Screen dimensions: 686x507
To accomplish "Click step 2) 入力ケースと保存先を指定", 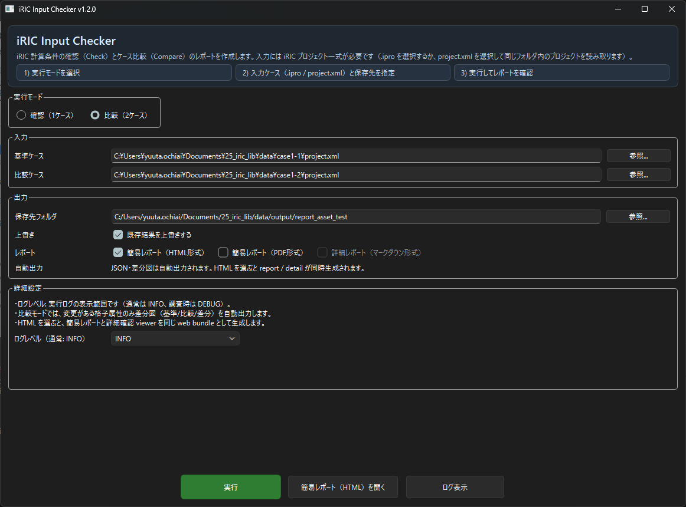I will click(342, 73).
